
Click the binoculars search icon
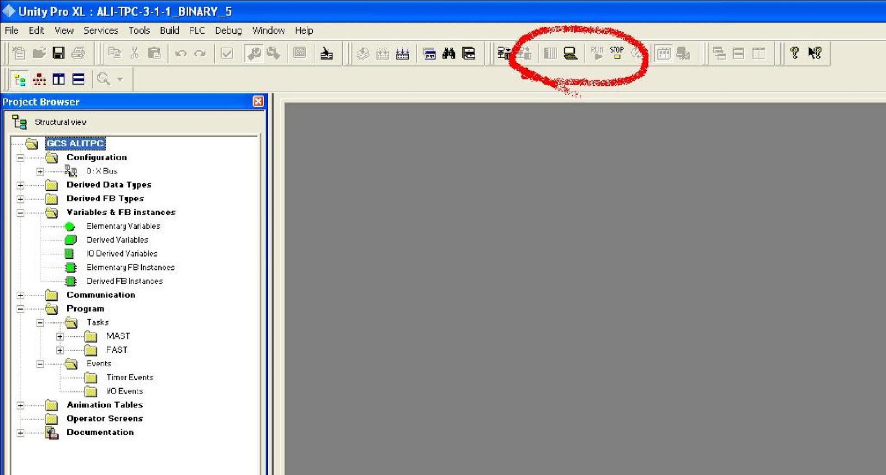449,53
